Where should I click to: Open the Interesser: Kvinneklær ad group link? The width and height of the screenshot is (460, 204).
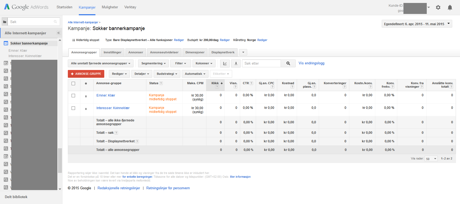(x=113, y=108)
